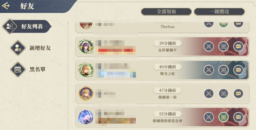The width and height of the screenshot is (256, 130).
Task: Open chat with 在鈴蘭躺平 friend
Action: (238, 46)
